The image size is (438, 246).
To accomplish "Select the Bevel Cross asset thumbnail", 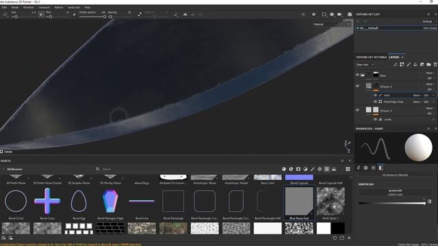I will tap(47, 201).
